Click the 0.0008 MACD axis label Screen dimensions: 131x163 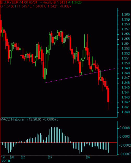(124, 128)
